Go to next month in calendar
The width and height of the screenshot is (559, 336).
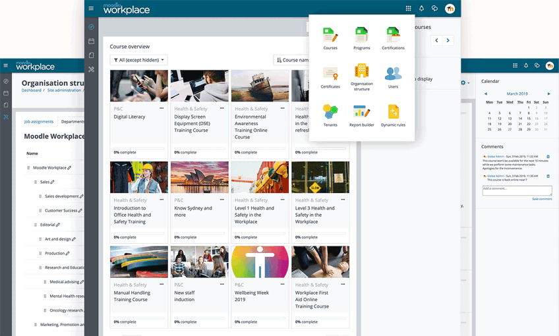[548, 94]
